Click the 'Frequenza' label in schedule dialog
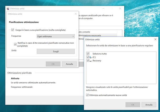The height and width of the screenshot is (112, 160). point(16,36)
